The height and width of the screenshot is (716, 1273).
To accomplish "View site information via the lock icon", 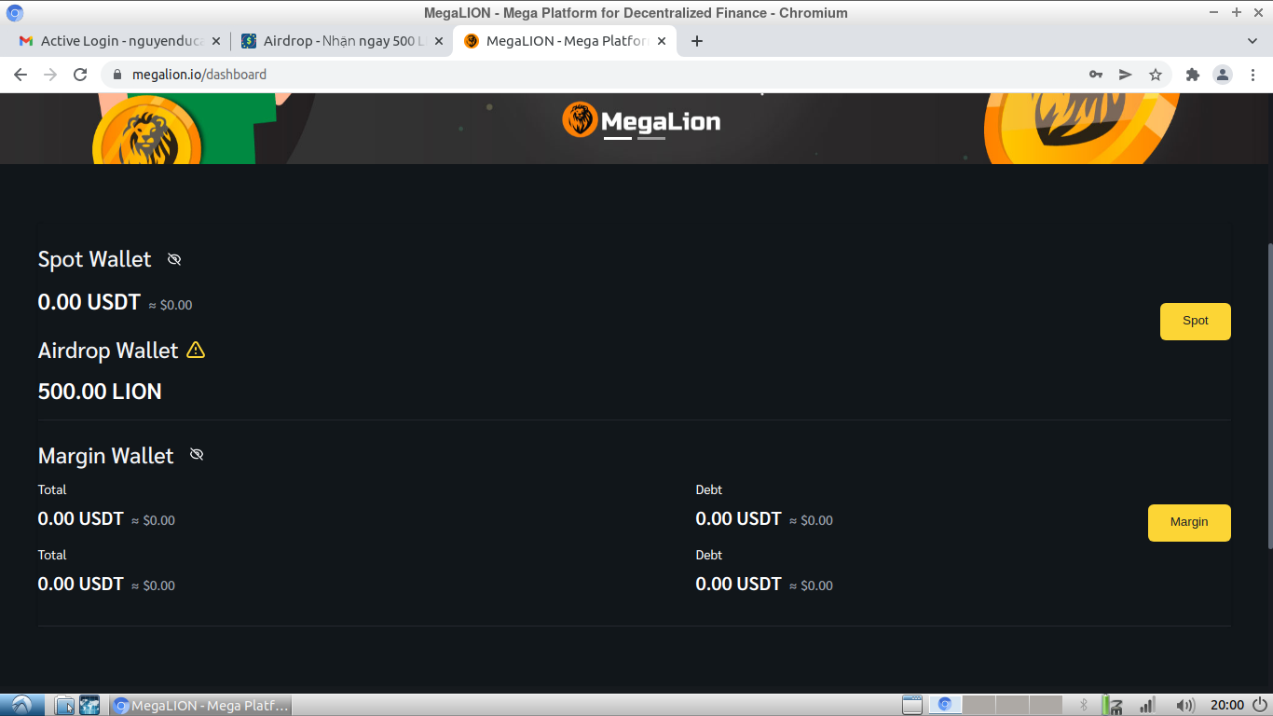I will (117, 75).
